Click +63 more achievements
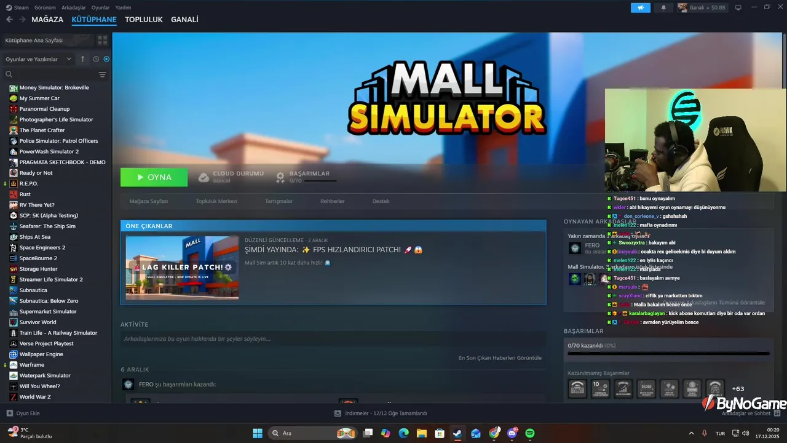Screen dimensions: 787x443 pos(738,389)
